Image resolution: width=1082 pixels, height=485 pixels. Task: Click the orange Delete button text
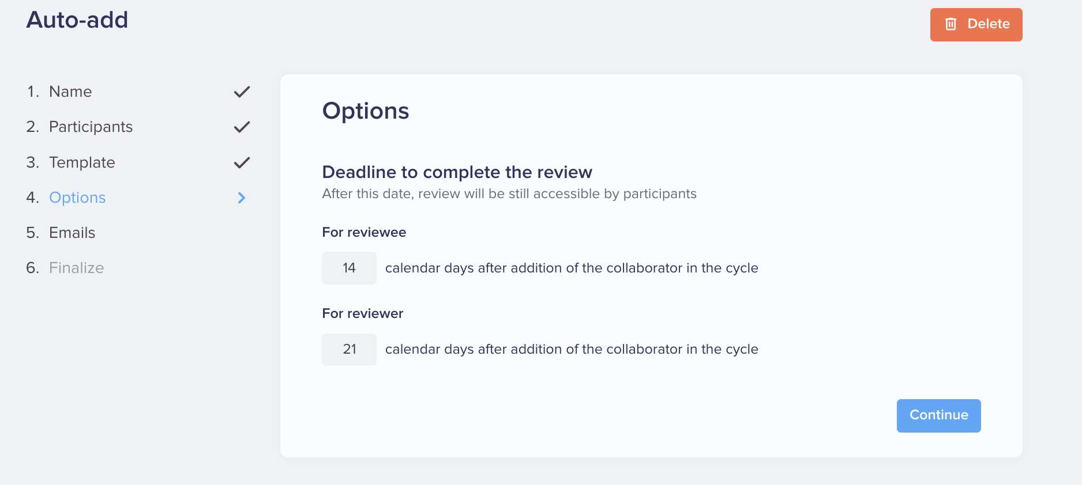point(989,24)
